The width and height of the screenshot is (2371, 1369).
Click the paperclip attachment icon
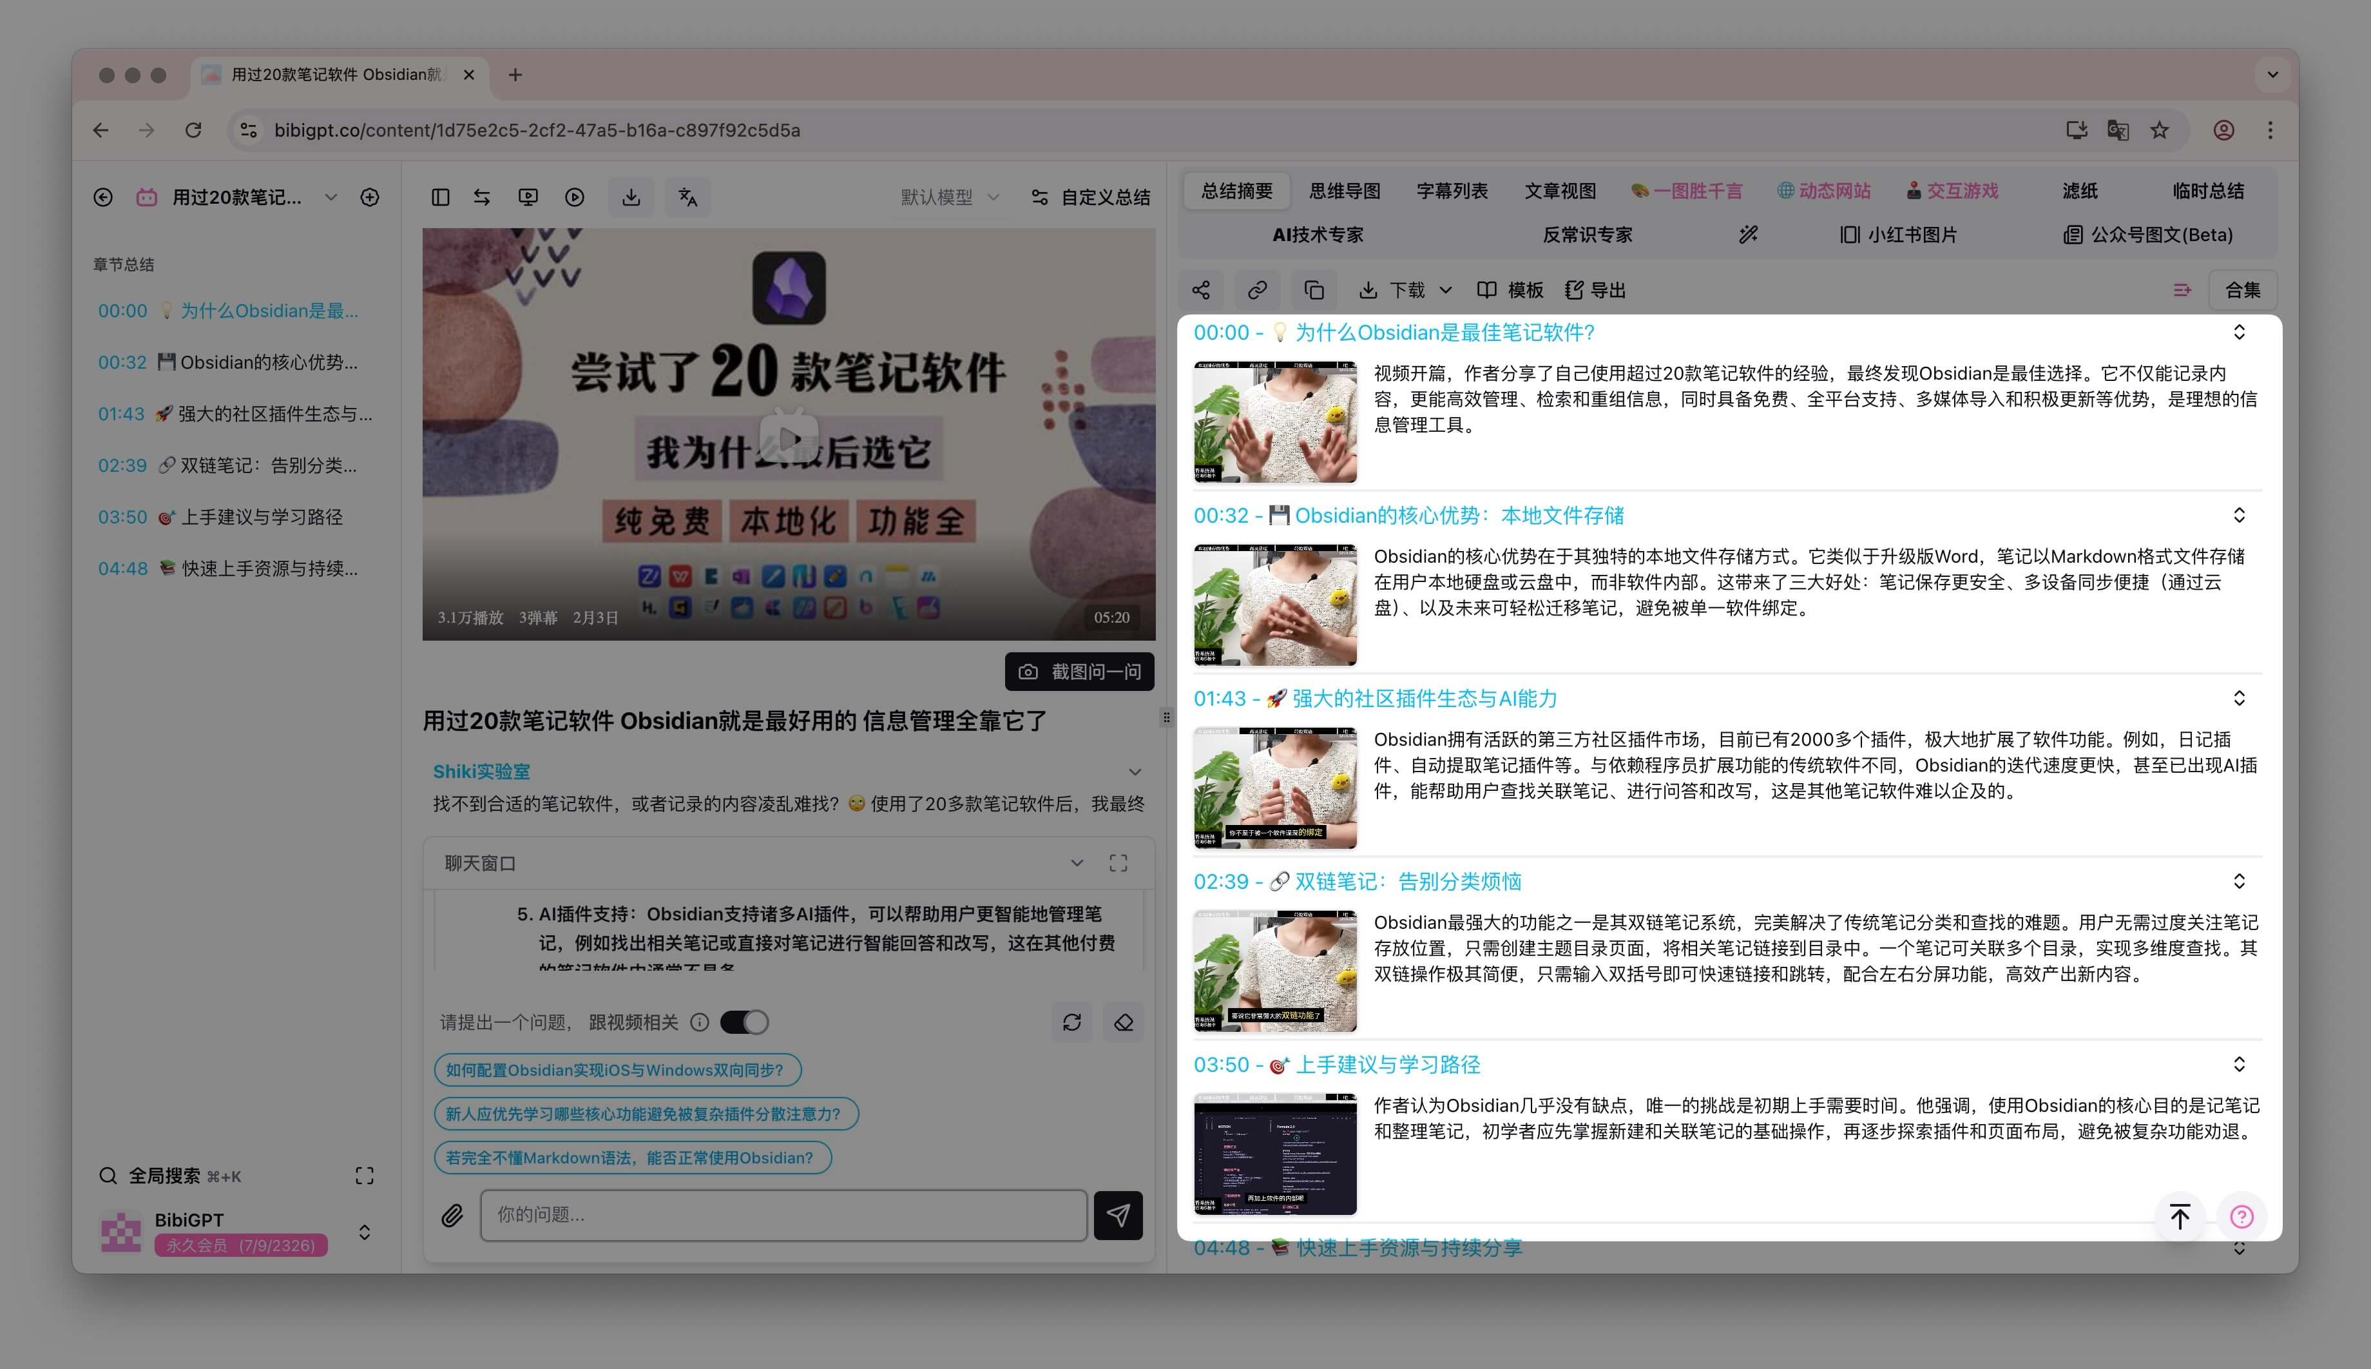(x=452, y=1215)
